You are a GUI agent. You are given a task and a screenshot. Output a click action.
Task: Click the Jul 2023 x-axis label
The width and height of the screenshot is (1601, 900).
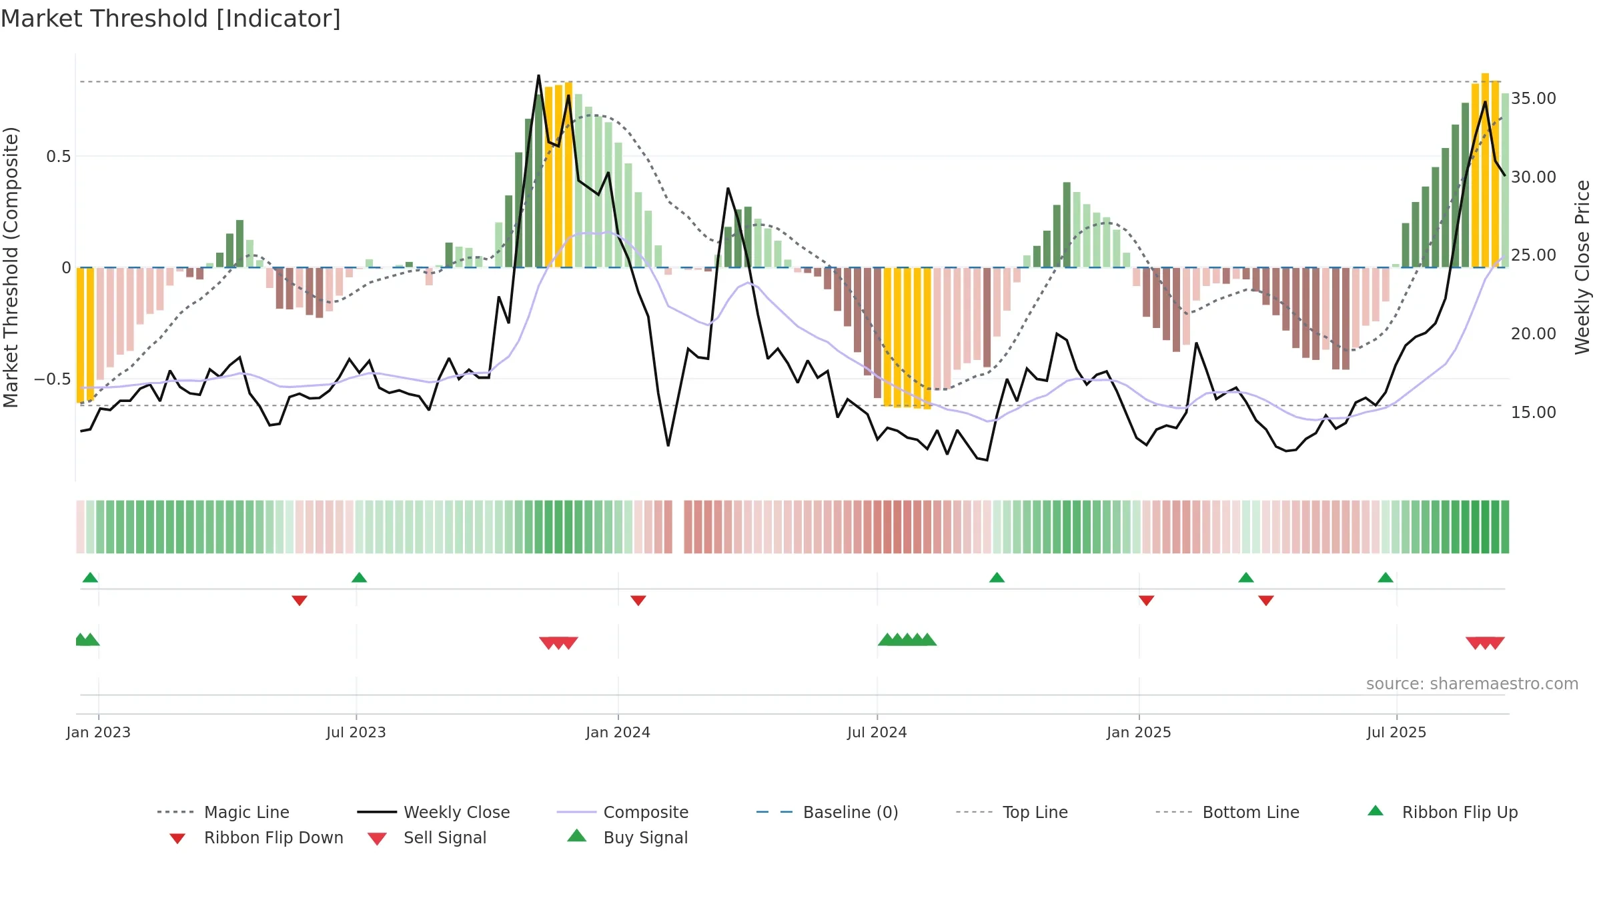pos(356,732)
